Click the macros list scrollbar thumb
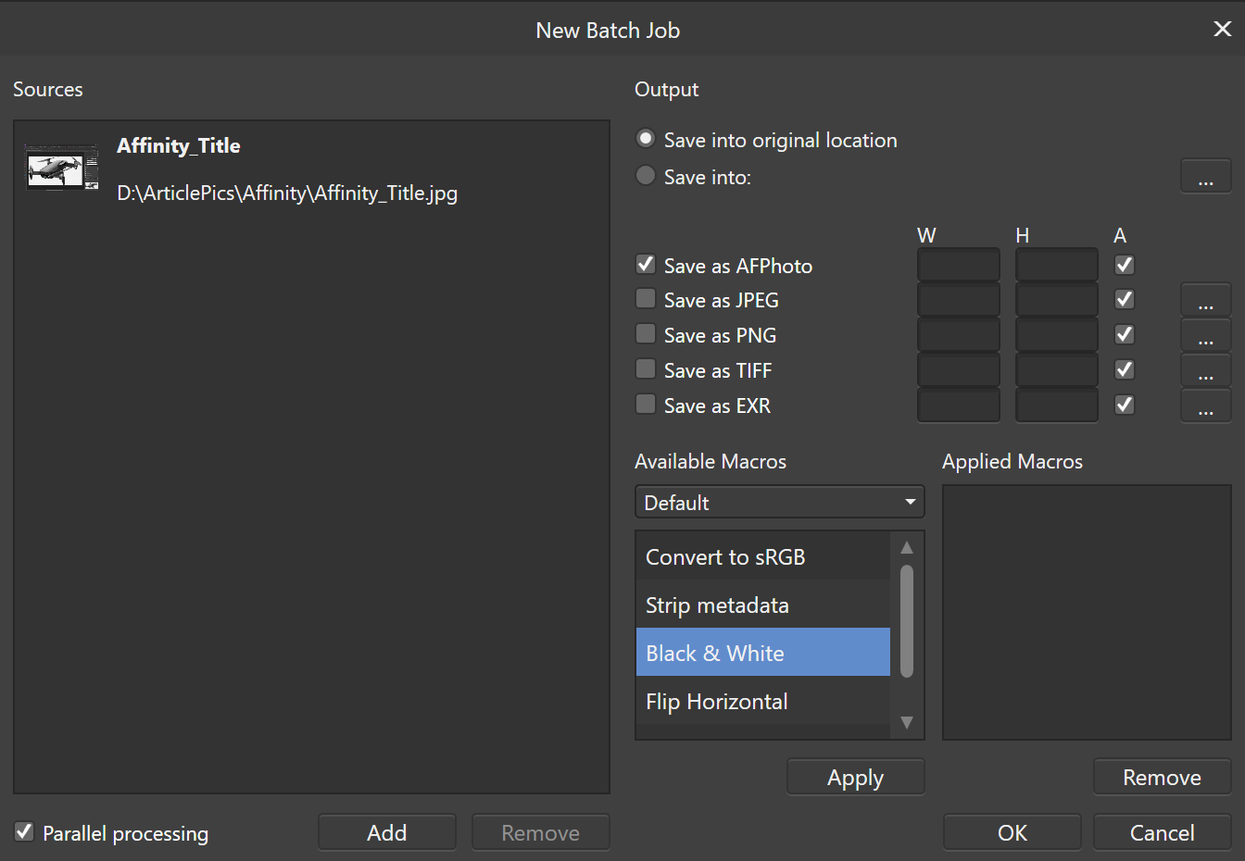This screenshot has height=861, width=1245. point(907,620)
